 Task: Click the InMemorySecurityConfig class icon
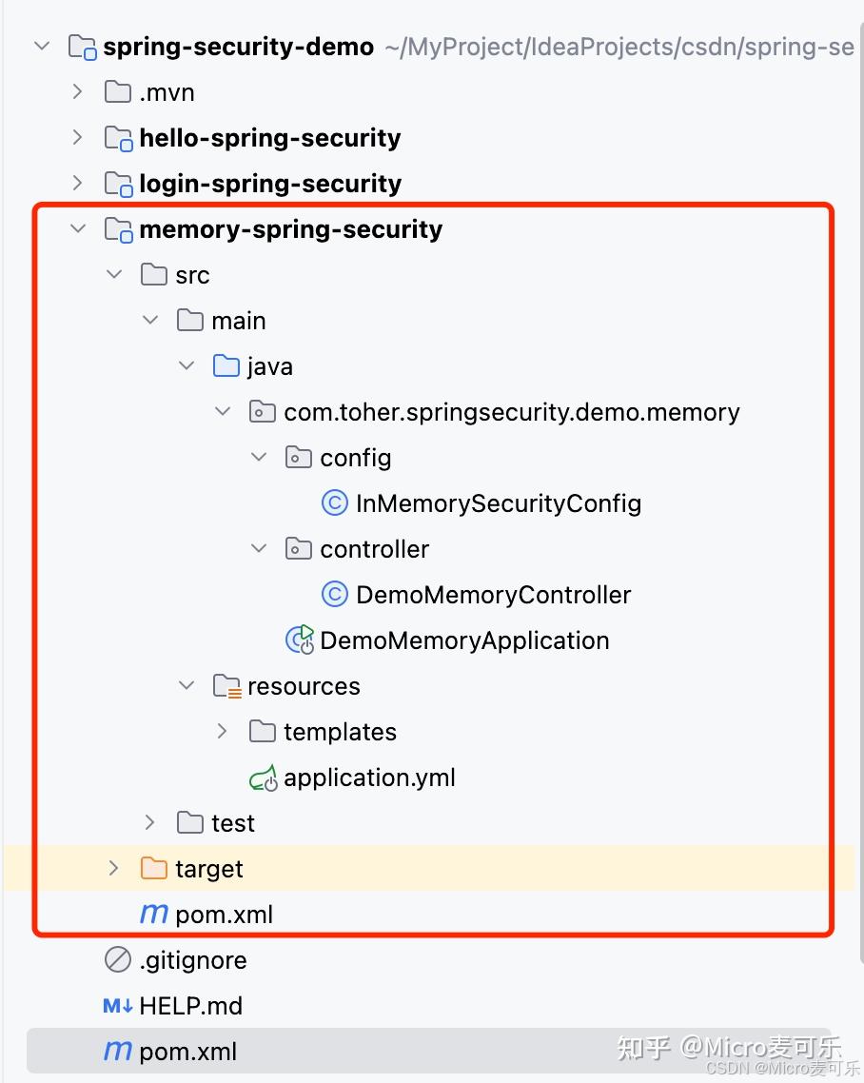[334, 503]
